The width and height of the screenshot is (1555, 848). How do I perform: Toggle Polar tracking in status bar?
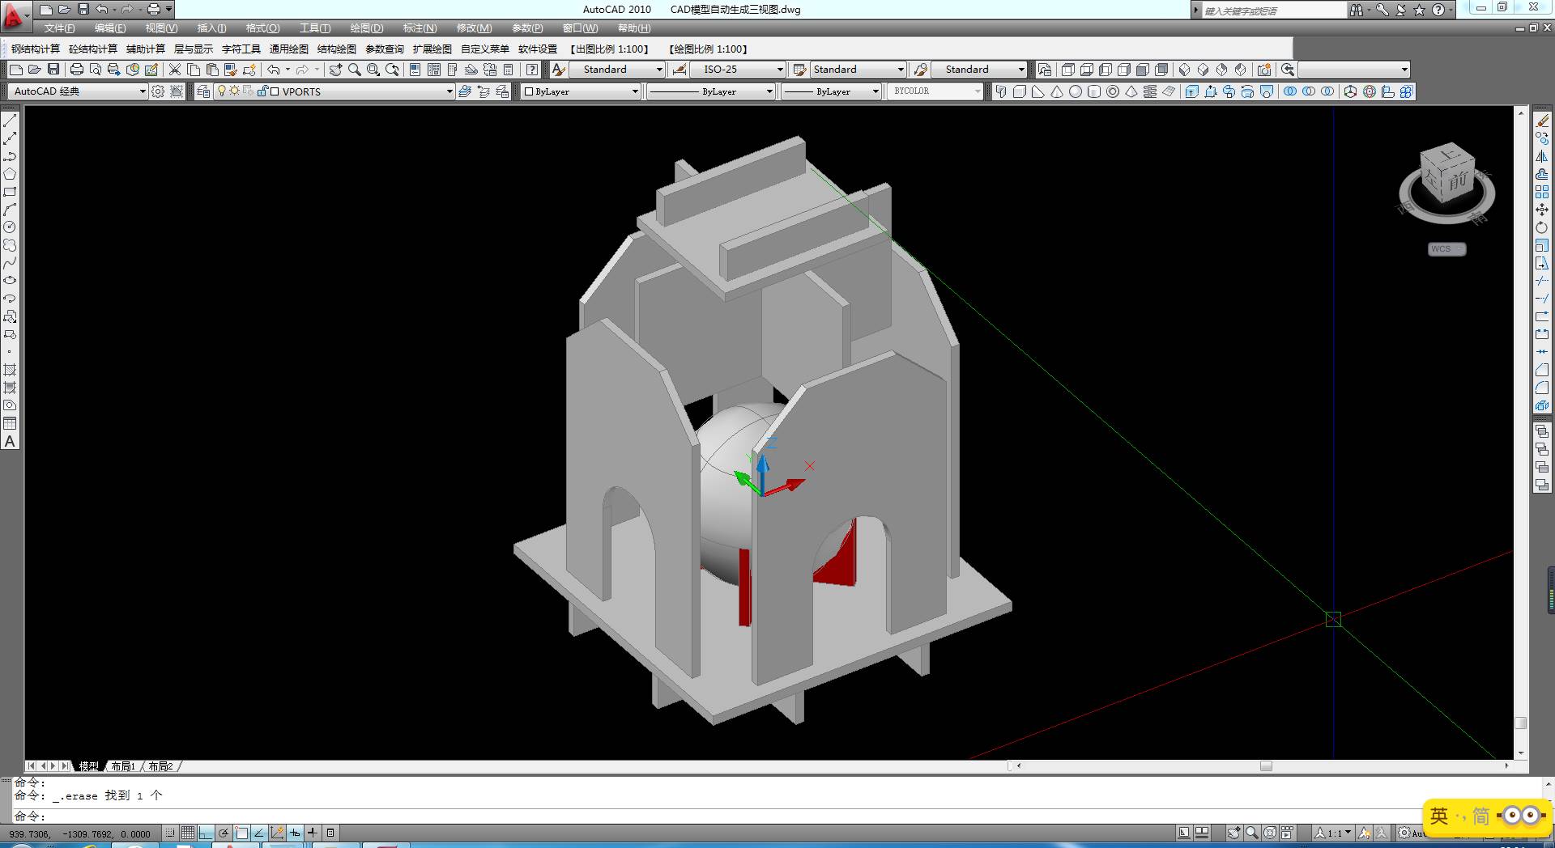pyautogui.click(x=224, y=833)
